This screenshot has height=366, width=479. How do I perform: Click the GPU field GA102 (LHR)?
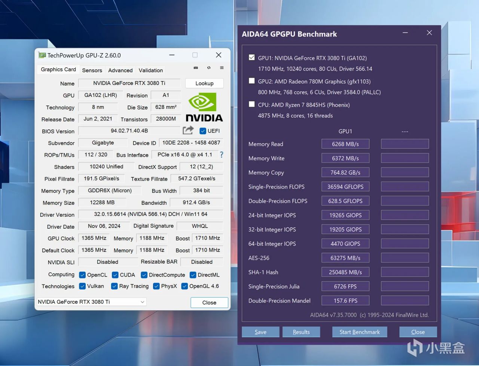pos(101,95)
